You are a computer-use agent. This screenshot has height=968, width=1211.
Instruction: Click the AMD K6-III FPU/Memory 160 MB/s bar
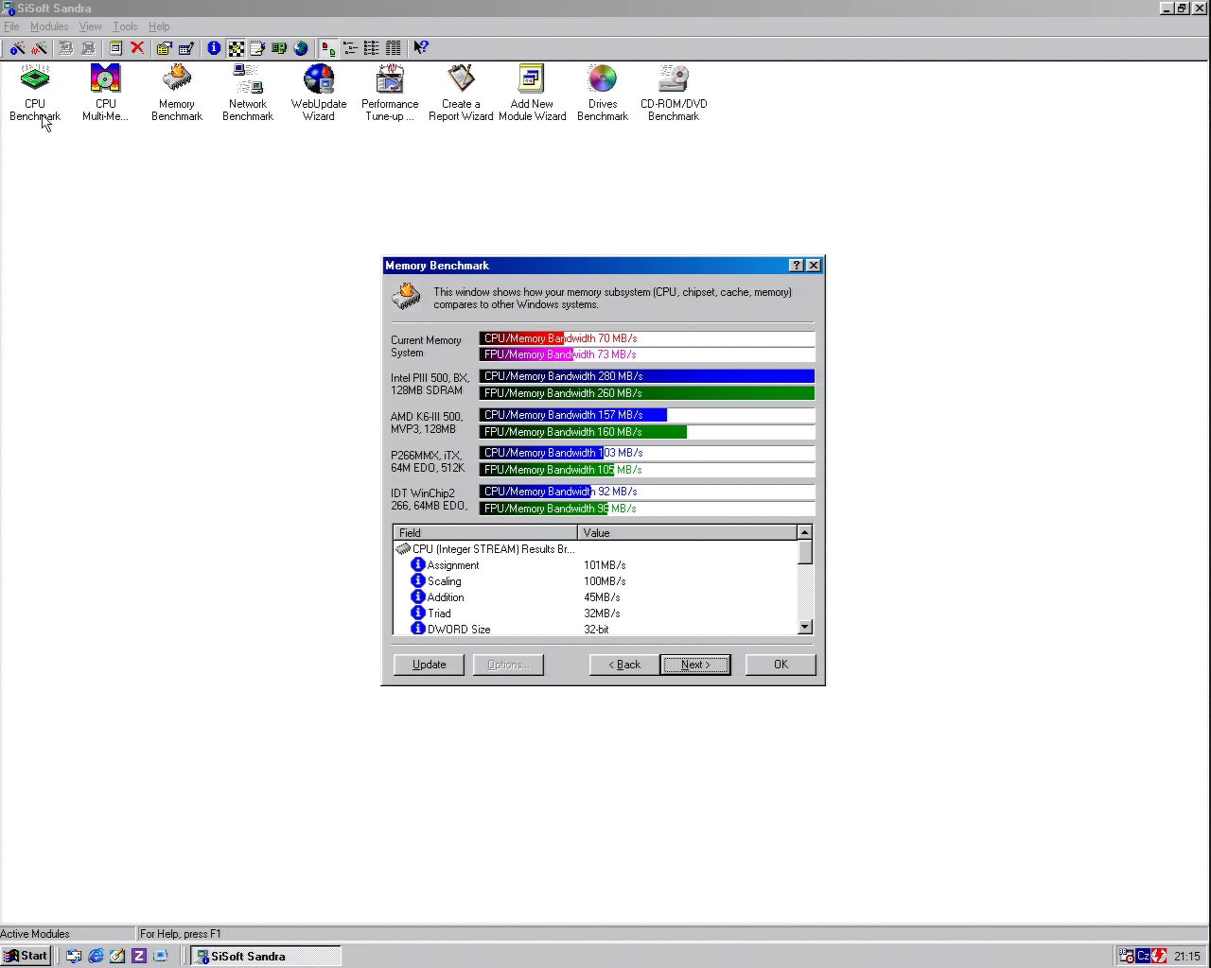[x=647, y=432]
